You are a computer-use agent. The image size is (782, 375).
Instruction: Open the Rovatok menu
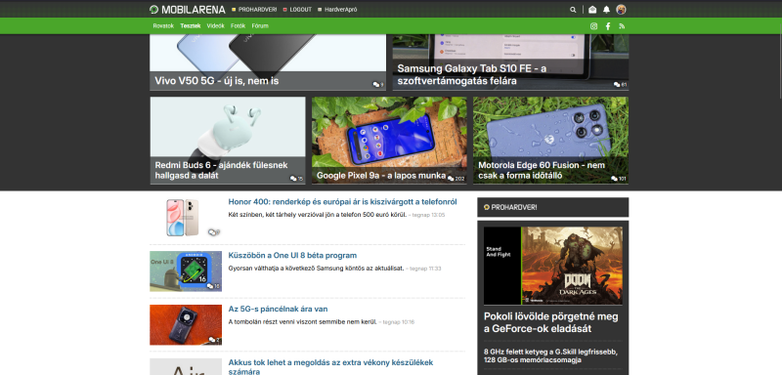[x=163, y=26]
